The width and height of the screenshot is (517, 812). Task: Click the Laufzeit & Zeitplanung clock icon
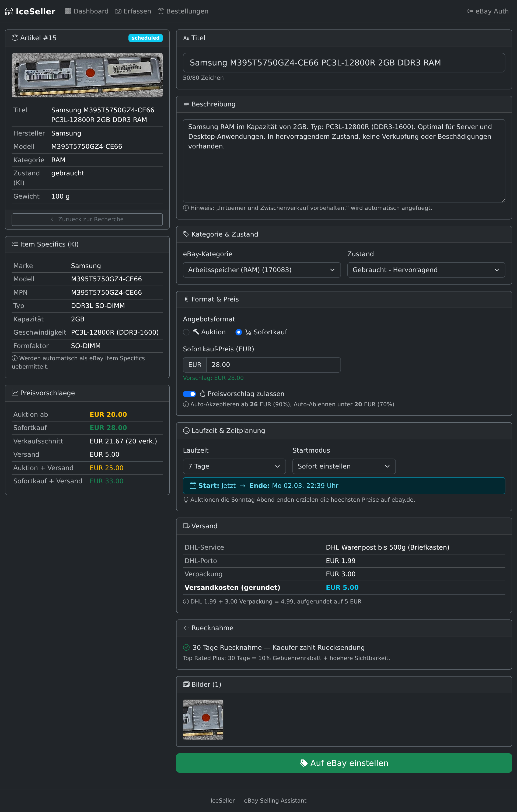tap(186, 431)
